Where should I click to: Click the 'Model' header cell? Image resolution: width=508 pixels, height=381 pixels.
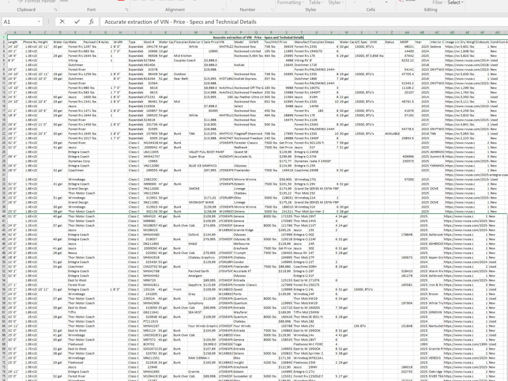pos(241,42)
